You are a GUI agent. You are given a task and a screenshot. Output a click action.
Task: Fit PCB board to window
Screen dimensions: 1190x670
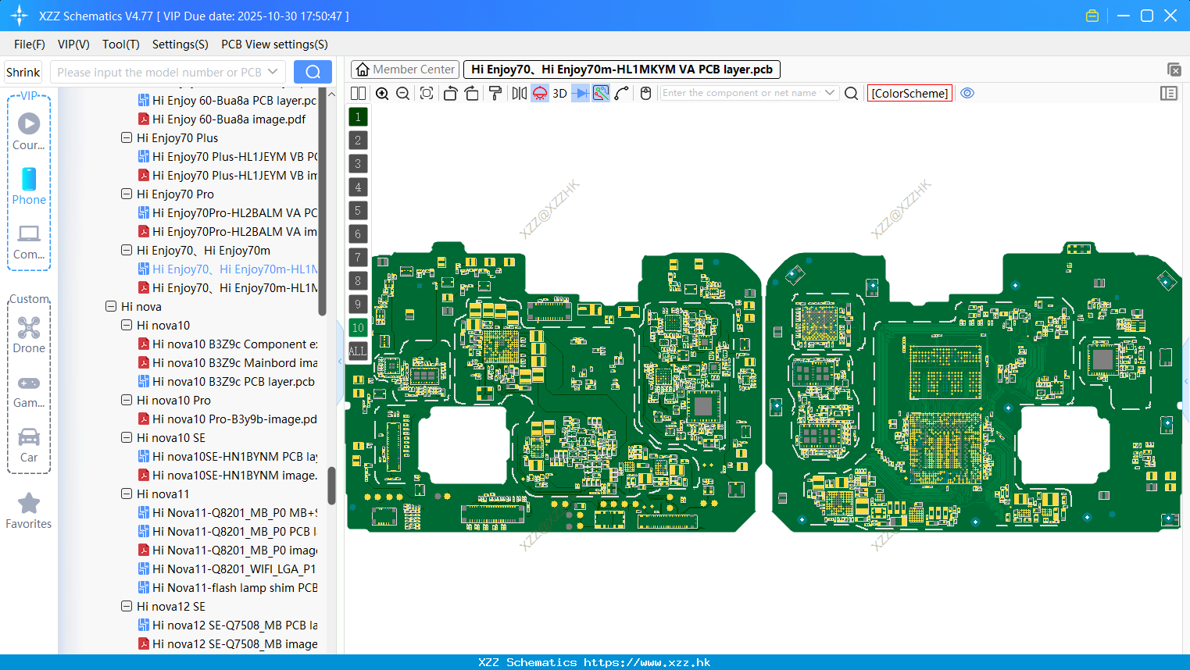(427, 94)
